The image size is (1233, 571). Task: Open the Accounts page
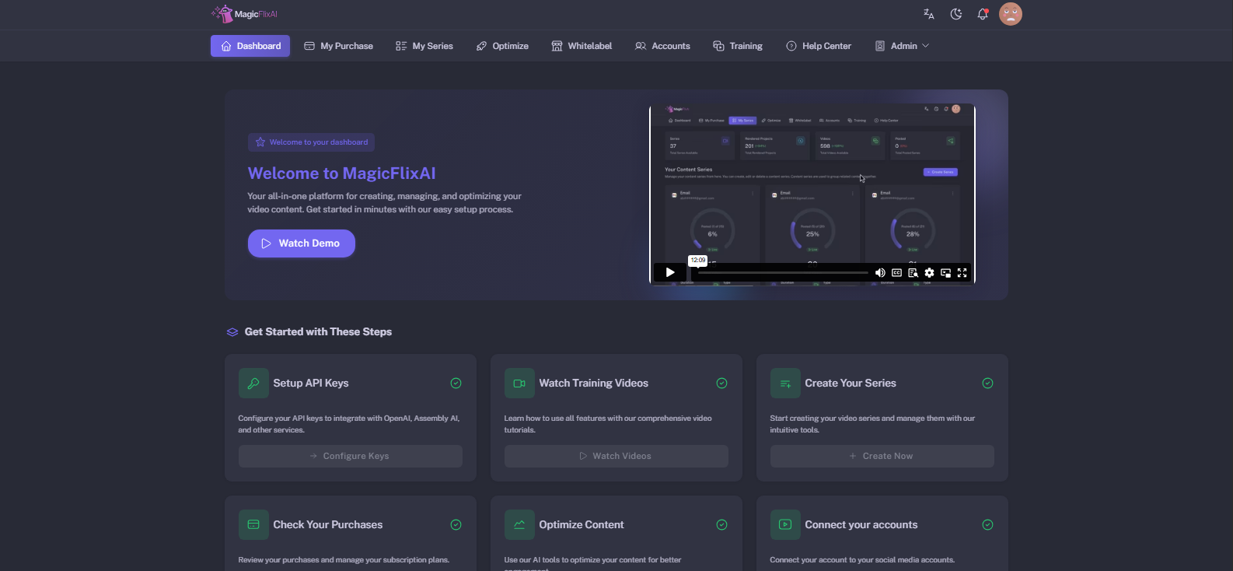pyautogui.click(x=662, y=46)
